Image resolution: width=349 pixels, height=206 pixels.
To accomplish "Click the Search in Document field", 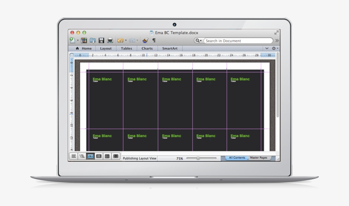I will click(x=238, y=41).
